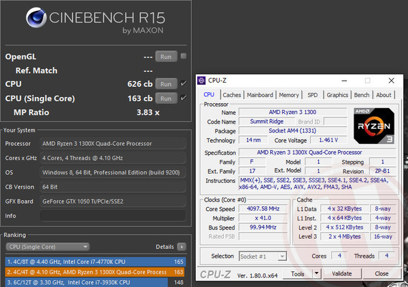
Task: Open the SPD tab
Action: (313, 95)
